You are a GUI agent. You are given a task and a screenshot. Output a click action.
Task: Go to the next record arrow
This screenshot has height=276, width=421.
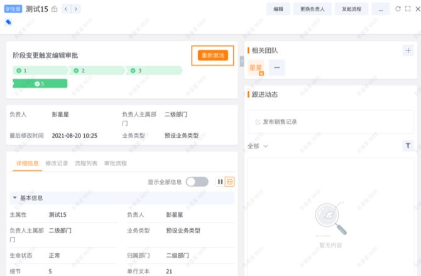[x=76, y=9]
